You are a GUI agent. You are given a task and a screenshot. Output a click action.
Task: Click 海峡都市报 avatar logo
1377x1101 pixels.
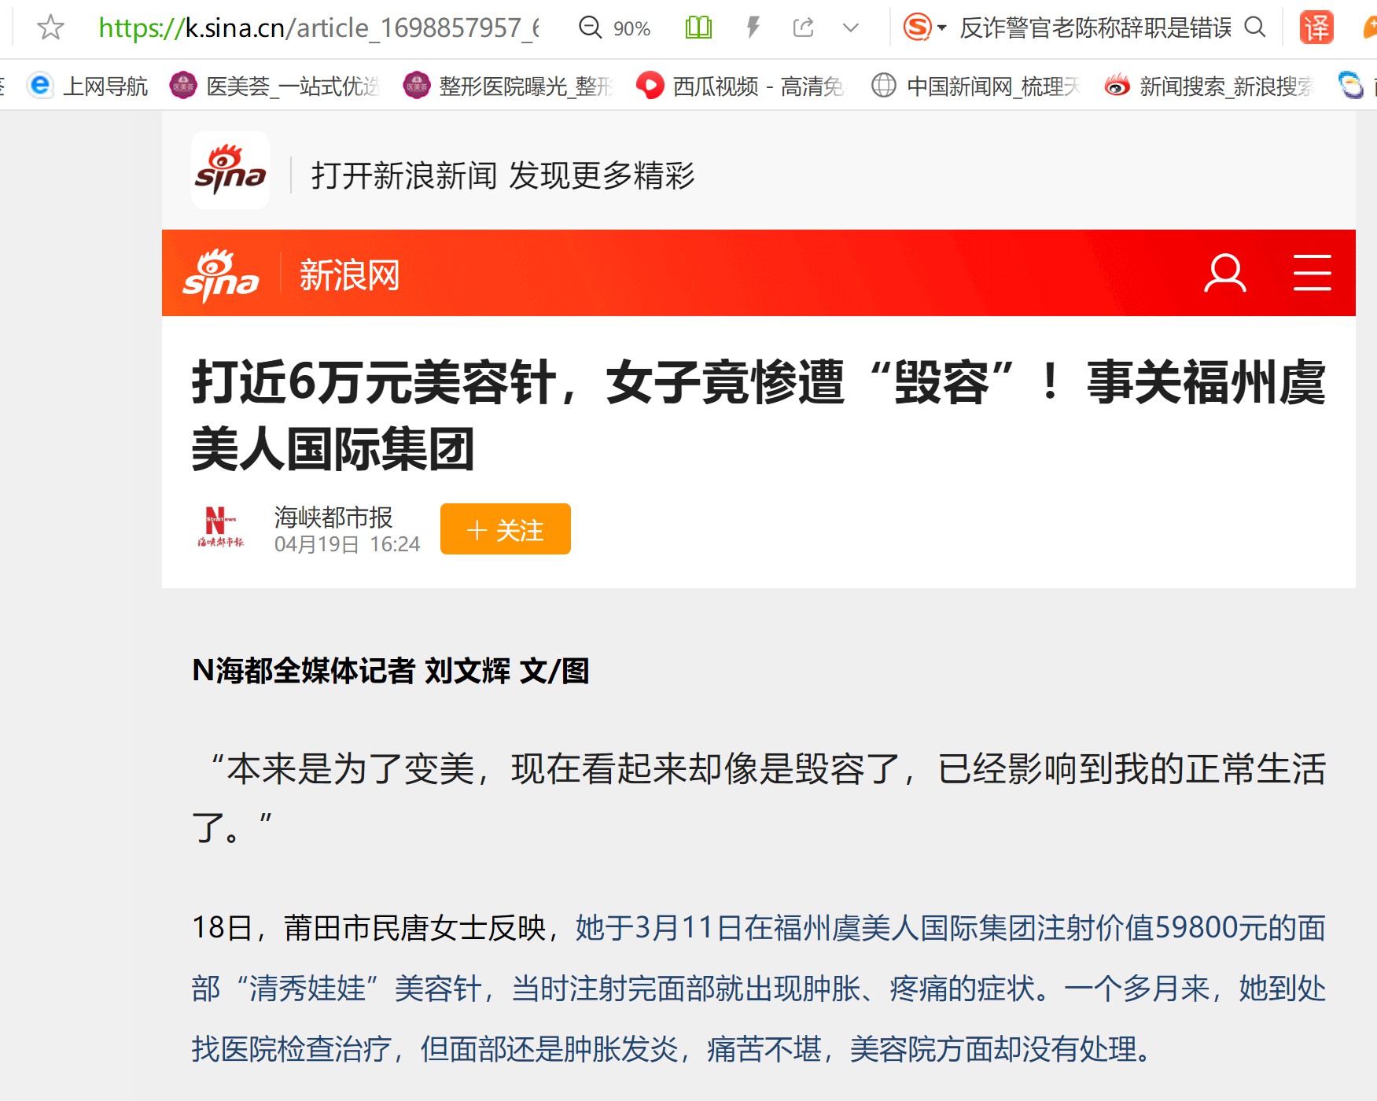(220, 528)
